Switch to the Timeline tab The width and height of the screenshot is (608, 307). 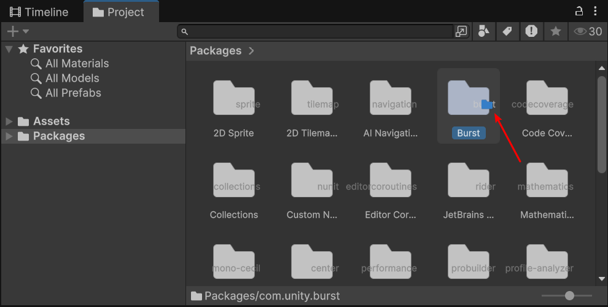pyautogui.click(x=39, y=12)
